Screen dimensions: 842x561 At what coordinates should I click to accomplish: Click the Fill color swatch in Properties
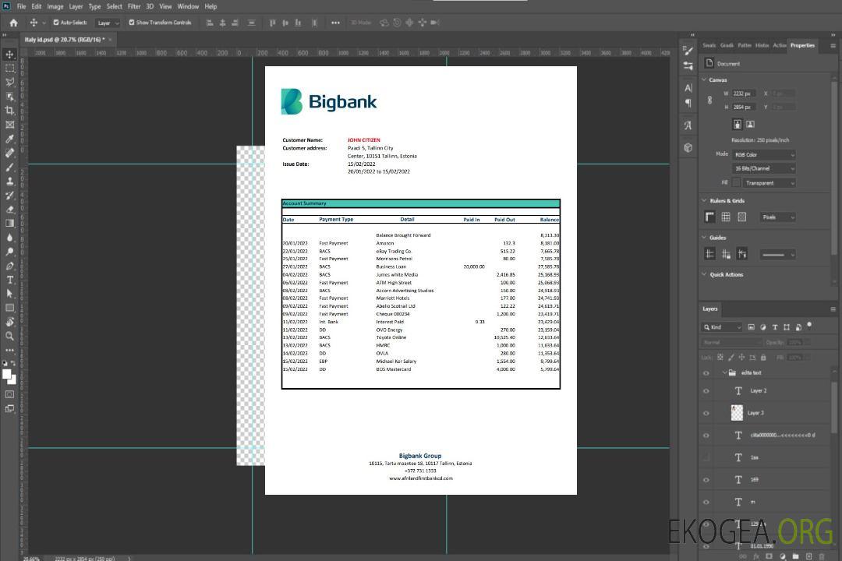point(736,183)
